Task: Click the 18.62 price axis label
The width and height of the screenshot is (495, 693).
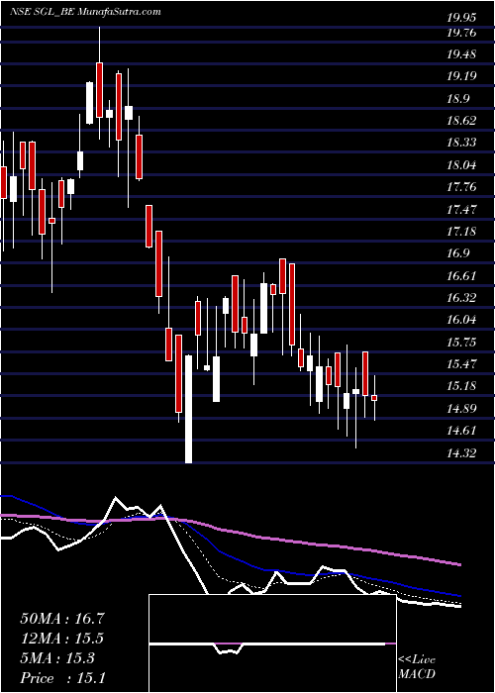Action: click(462, 121)
